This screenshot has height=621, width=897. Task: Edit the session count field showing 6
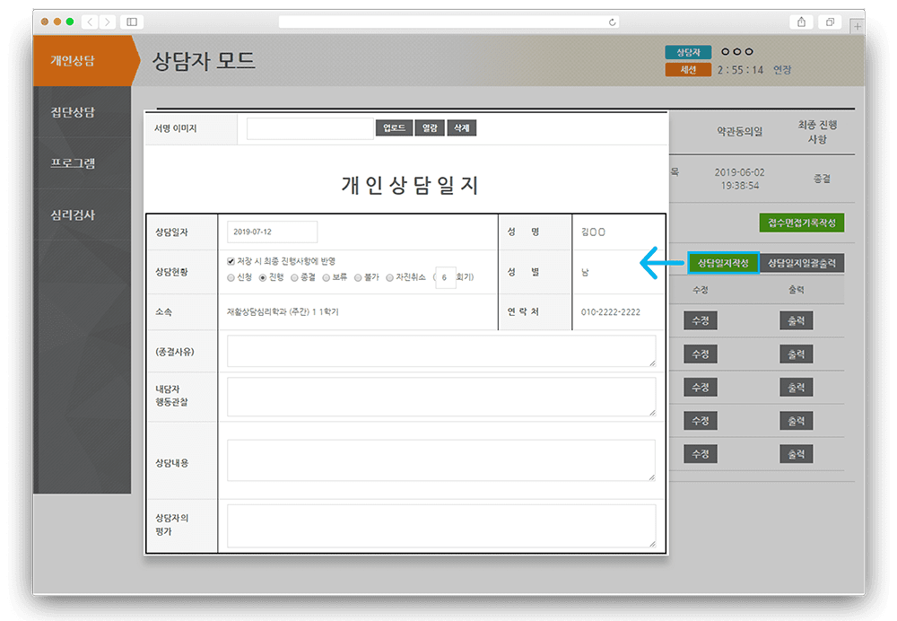446,277
